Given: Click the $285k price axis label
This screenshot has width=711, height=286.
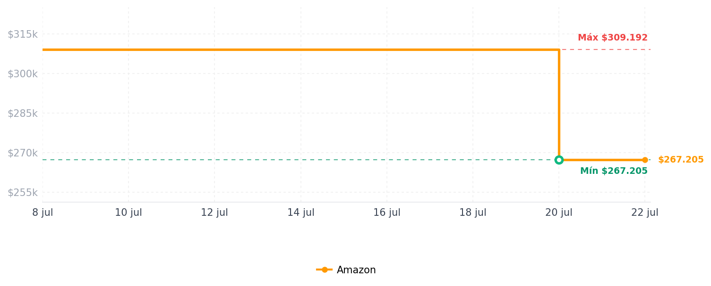Looking at the screenshot, I should pyautogui.click(x=22, y=113).
